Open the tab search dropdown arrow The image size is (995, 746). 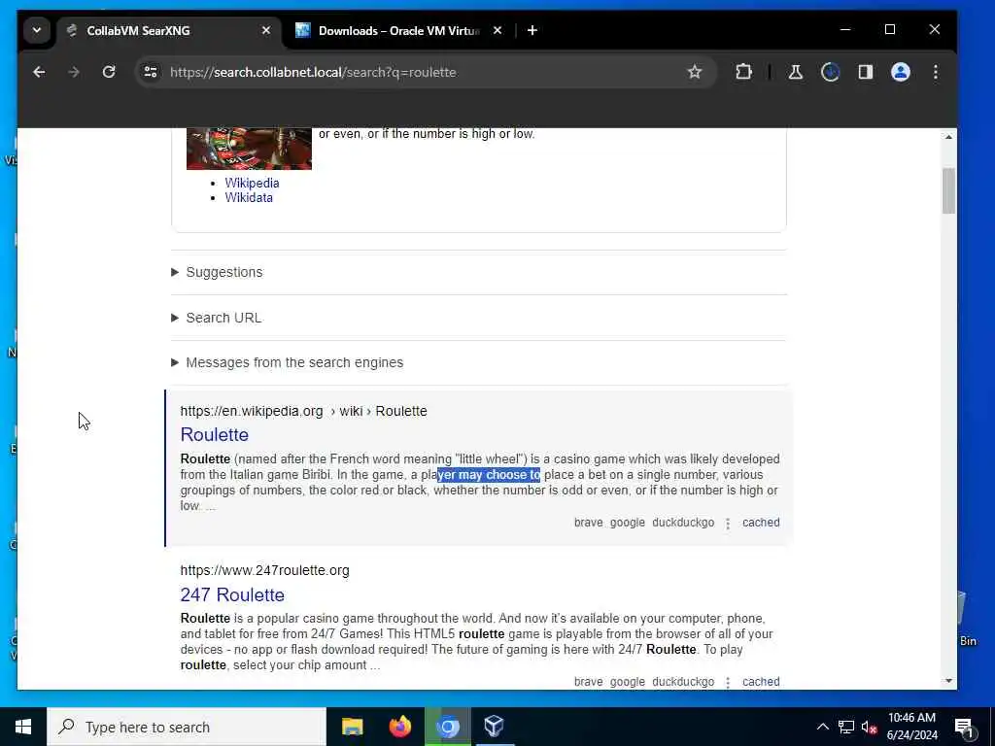point(37,30)
